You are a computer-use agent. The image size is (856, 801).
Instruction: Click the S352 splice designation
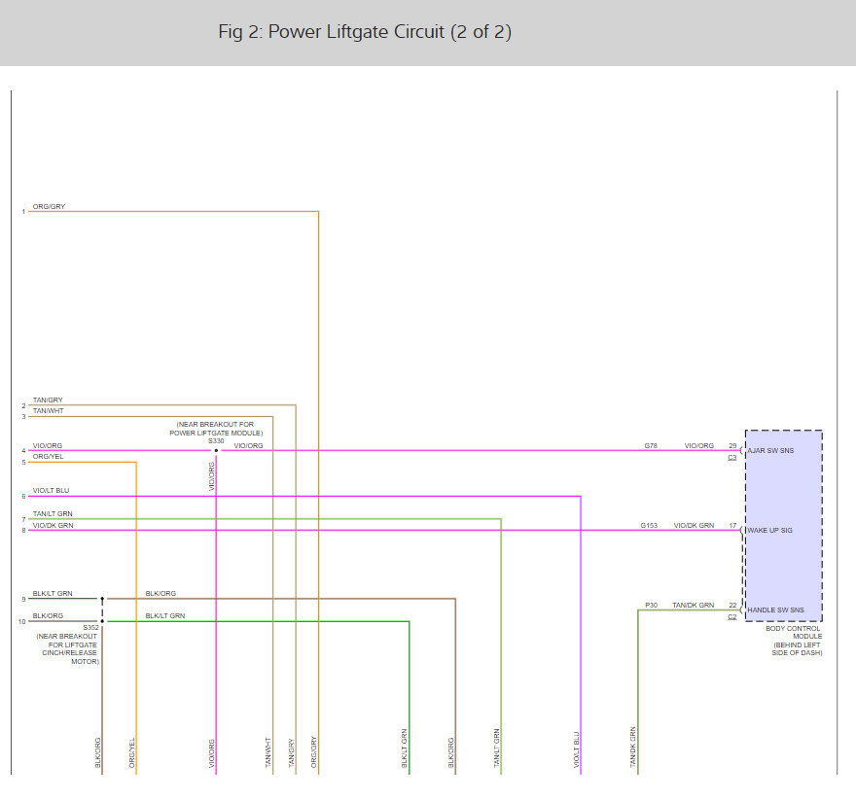pyautogui.click(x=91, y=628)
